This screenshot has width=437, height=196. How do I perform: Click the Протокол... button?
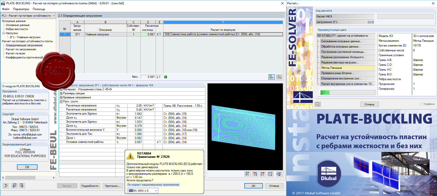pyautogui.click(x=113, y=186)
